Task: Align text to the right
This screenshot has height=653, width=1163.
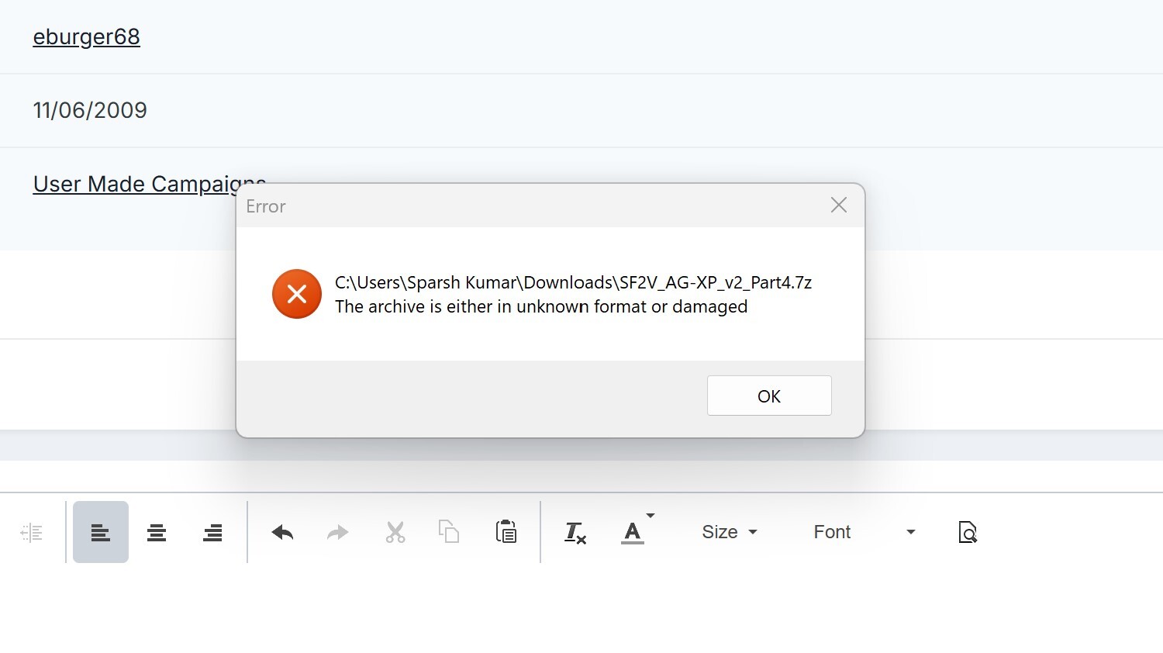Action: click(212, 533)
